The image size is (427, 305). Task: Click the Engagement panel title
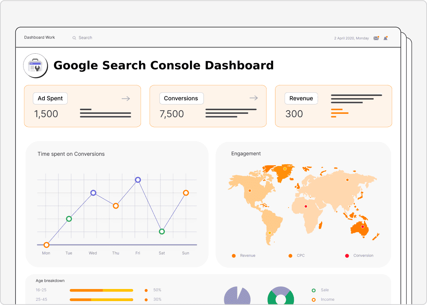point(246,154)
